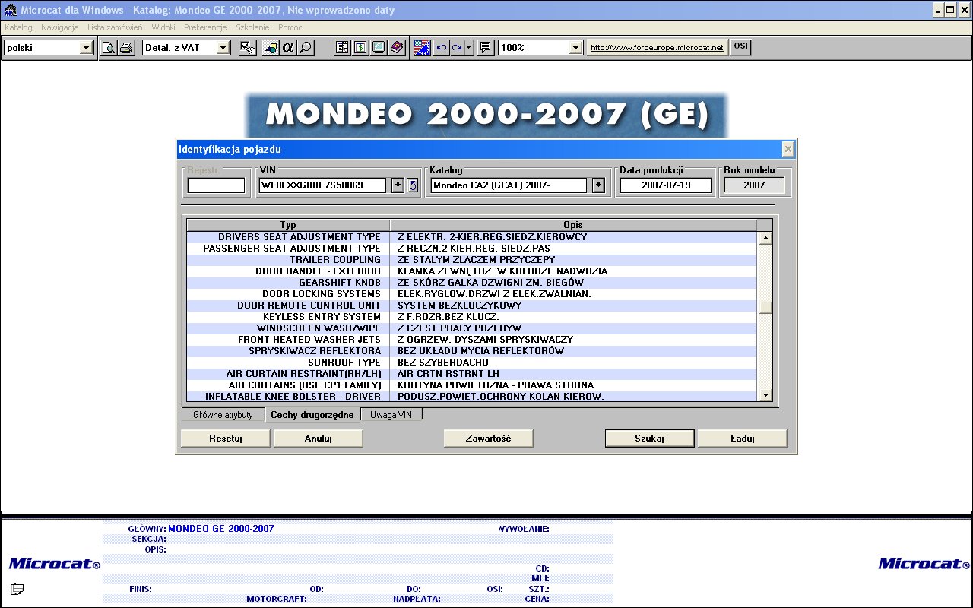Open the Uwaga VIN tab

click(x=391, y=415)
